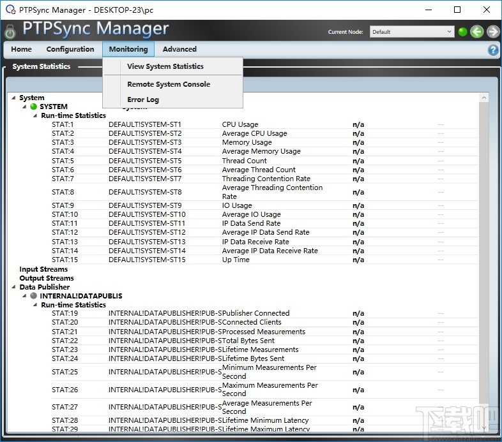Click the n/a value for Up Time
The image size is (502, 442).
pyautogui.click(x=358, y=260)
